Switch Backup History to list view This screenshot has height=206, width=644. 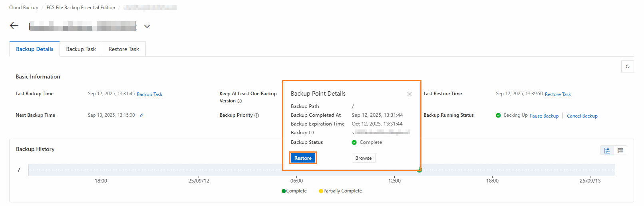[x=620, y=150]
